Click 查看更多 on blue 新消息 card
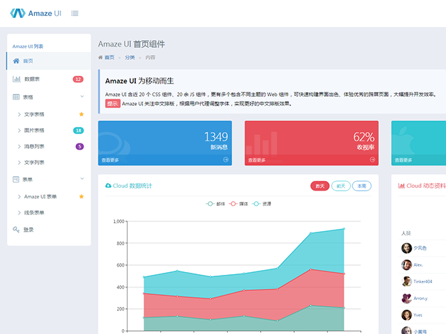Image resolution: width=446 pixels, height=334 pixels. click(x=110, y=160)
